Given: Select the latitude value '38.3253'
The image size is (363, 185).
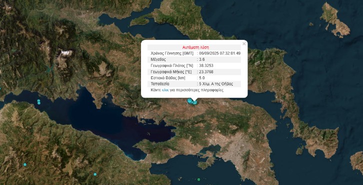Looking at the screenshot, I should 206,66.
